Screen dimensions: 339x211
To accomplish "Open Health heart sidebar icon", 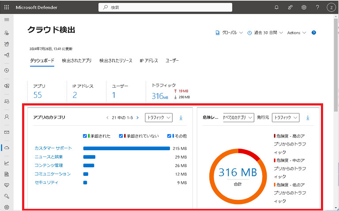I will pos(7,185).
